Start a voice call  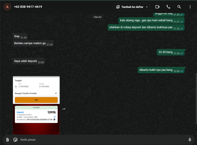coord(168,7)
